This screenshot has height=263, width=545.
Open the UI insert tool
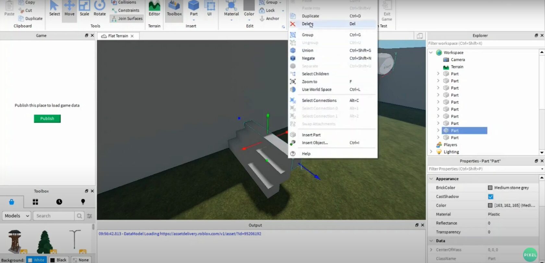tap(210, 9)
